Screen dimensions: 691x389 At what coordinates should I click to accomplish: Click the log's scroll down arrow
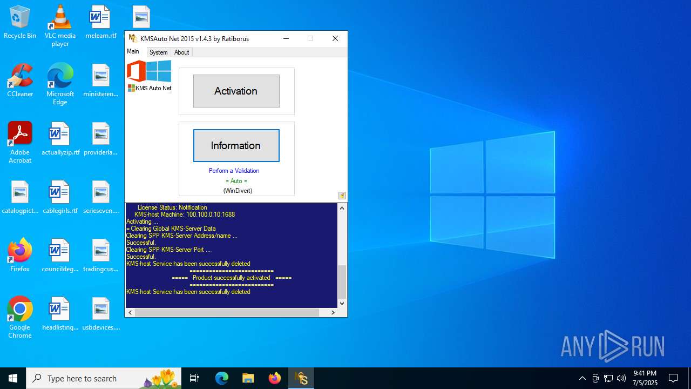pyautogui.click(x=342, y=304)
